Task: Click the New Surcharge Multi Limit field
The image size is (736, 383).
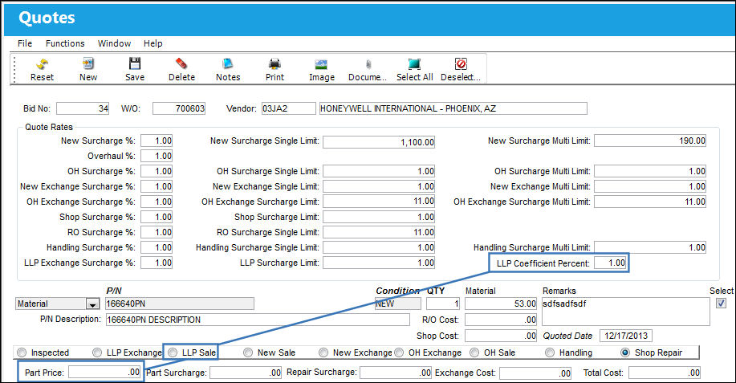Action: point(650,141)
